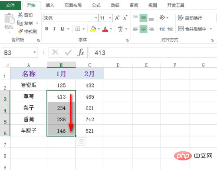This screenshot has width=217, height=170.
Task: Open the 文件 File tab
Action: (10, 5)
